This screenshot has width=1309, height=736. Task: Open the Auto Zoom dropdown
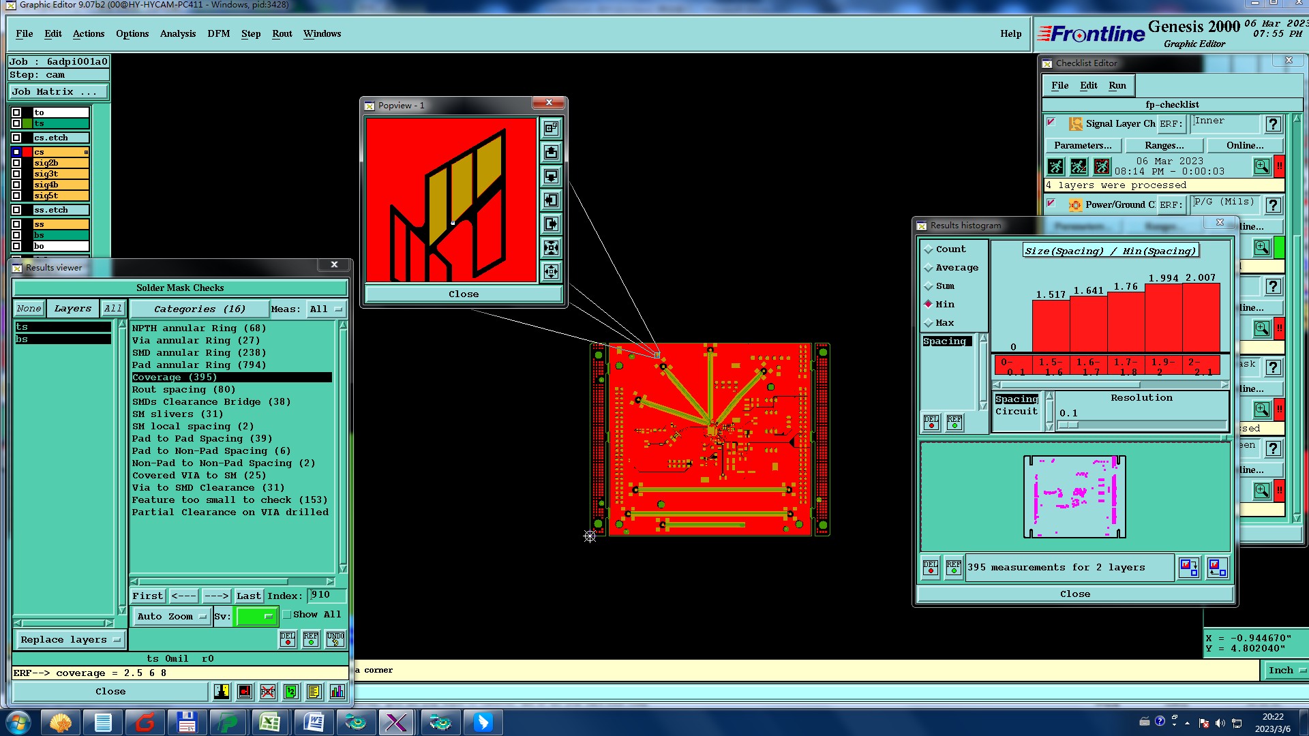[x=172, y=616]
